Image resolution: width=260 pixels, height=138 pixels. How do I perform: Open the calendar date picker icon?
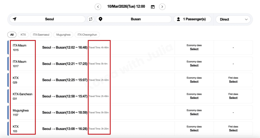pos(153,7)
